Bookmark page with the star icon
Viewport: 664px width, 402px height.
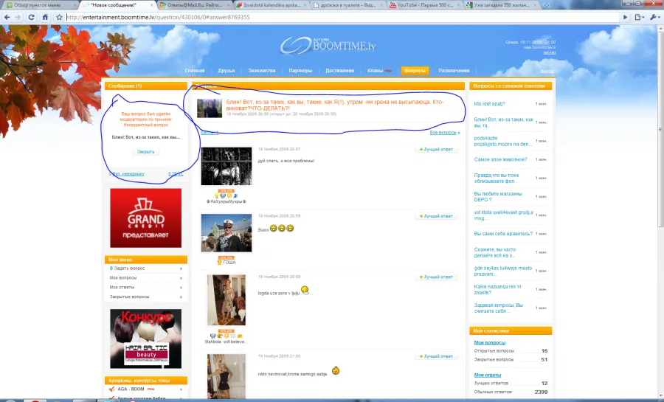pyautogui.click(x=59, y=18)
